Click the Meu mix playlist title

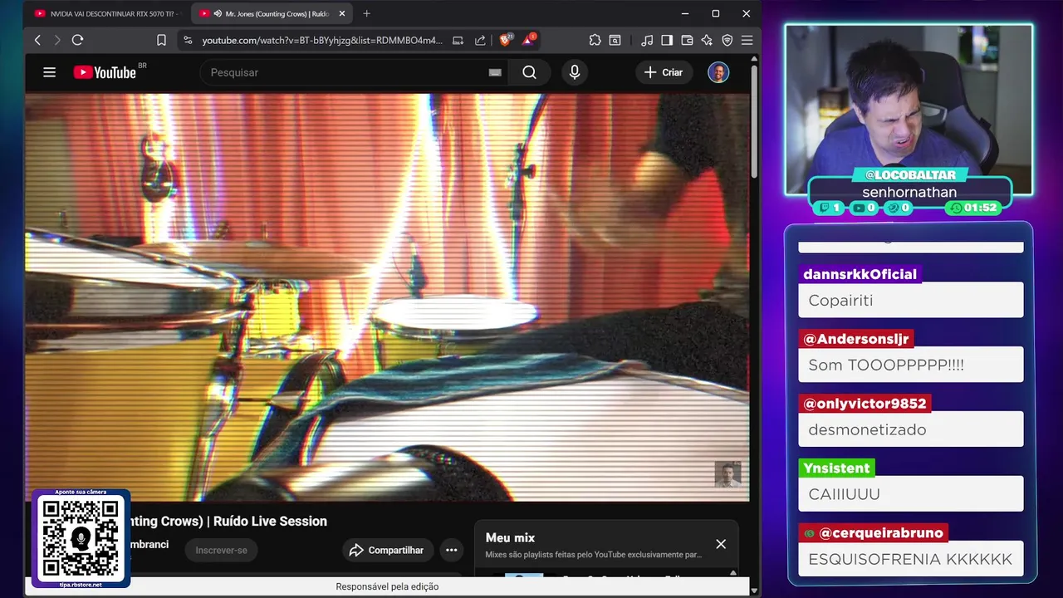click(x=510, y=537)
